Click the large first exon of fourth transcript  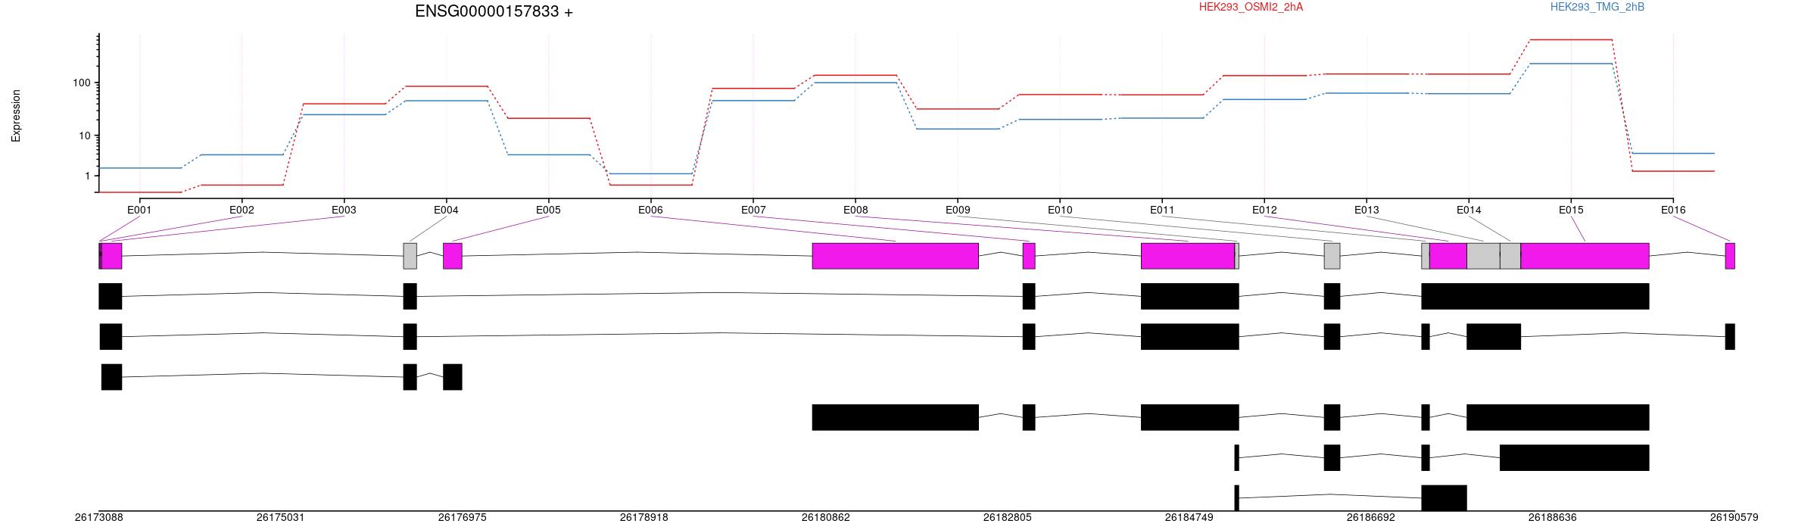point(895,417)
